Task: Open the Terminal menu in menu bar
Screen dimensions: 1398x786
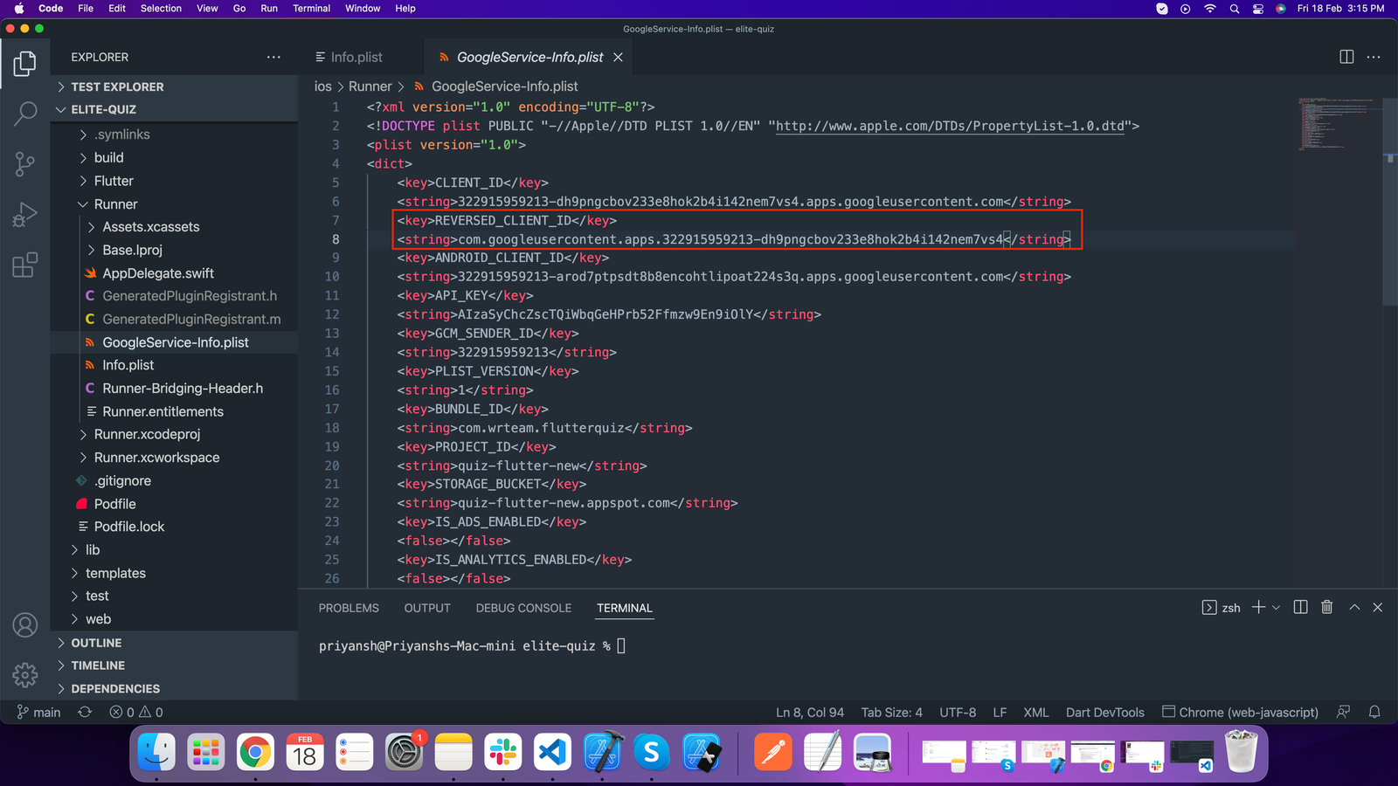Action: tap(311, 9)
